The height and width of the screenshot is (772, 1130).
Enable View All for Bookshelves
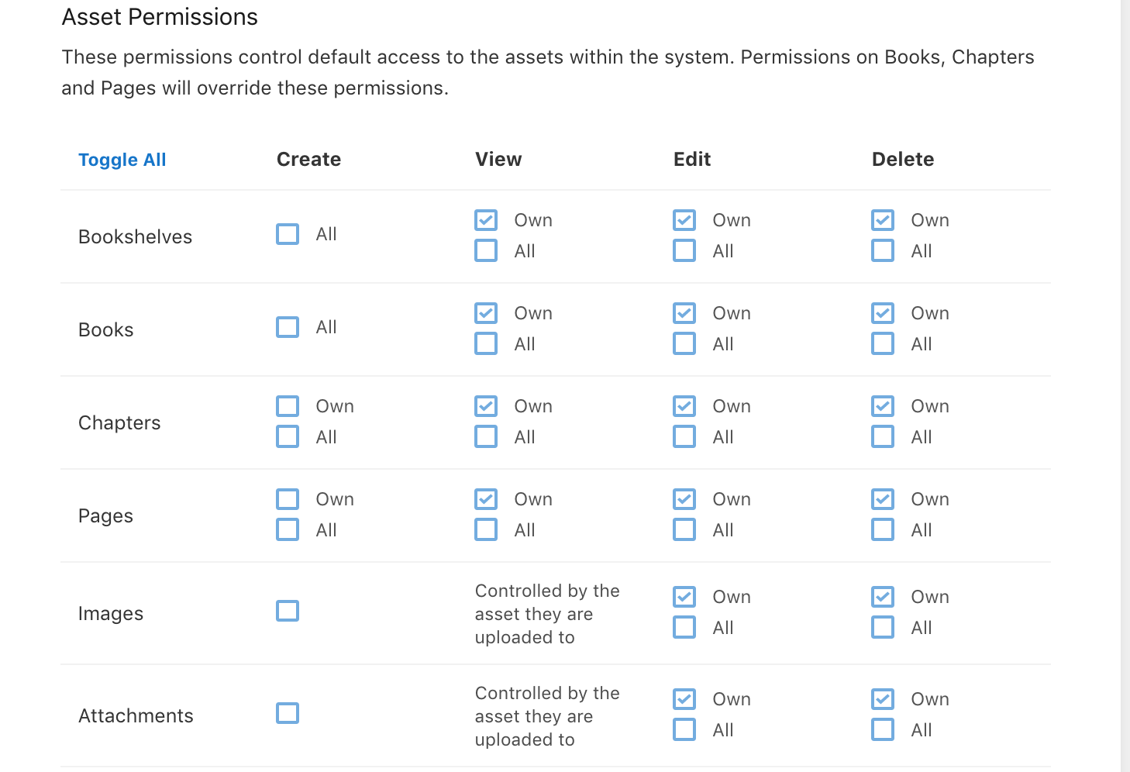pos(485,250)
